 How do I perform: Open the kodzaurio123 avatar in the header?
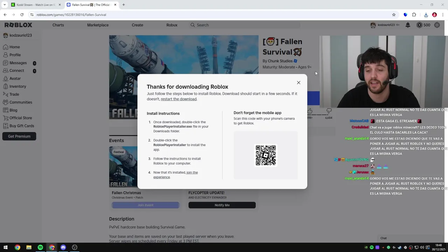pyautogui.click(x=373, y=25)
